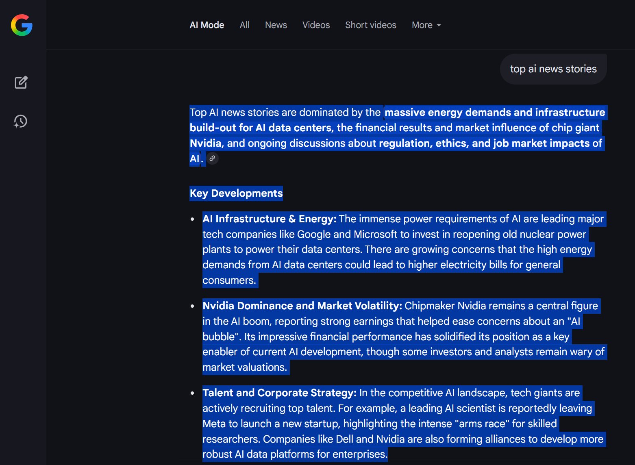
Task: Click "AI Infrastructure & Energy:" bullet title
Action: 269,219
